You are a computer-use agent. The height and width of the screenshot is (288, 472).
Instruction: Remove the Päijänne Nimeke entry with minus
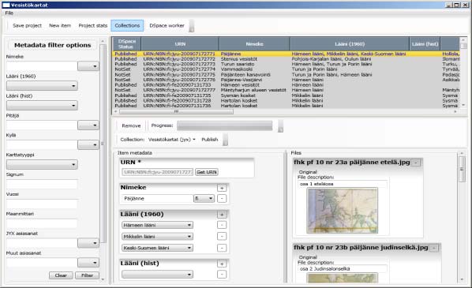(222, 199)
